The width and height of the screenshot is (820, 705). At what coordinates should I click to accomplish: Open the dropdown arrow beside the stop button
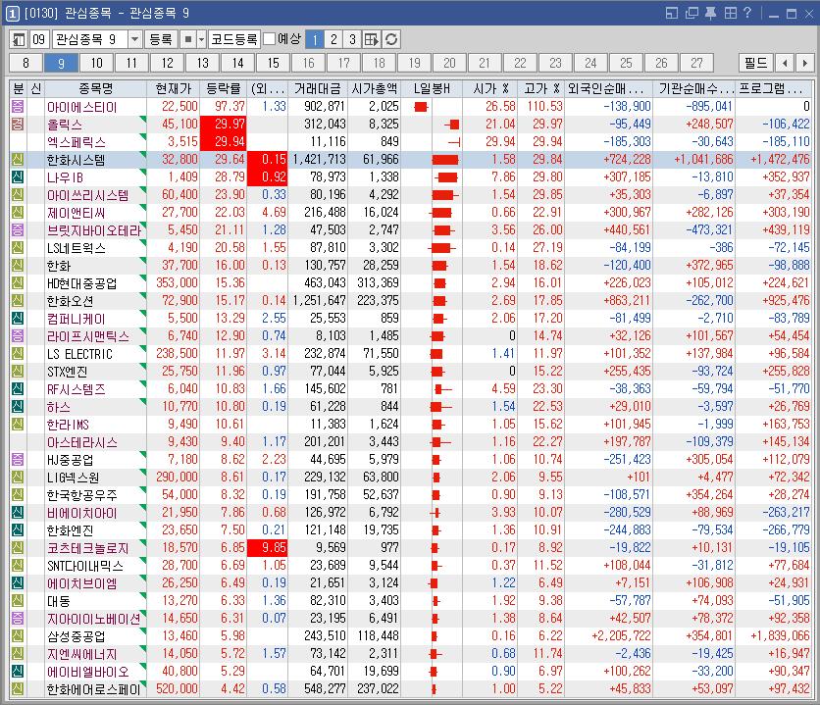click(201, 39)
